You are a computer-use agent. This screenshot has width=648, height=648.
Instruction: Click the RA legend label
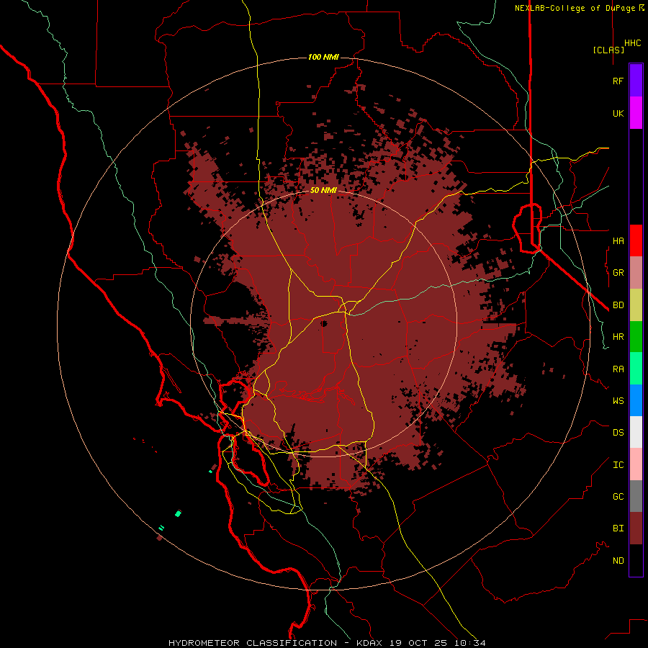click(618, 369)
